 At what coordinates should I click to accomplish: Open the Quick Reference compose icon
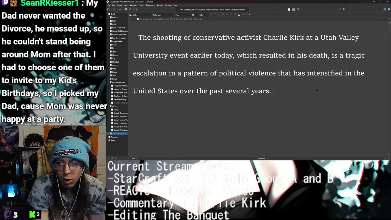pos(136,9)
